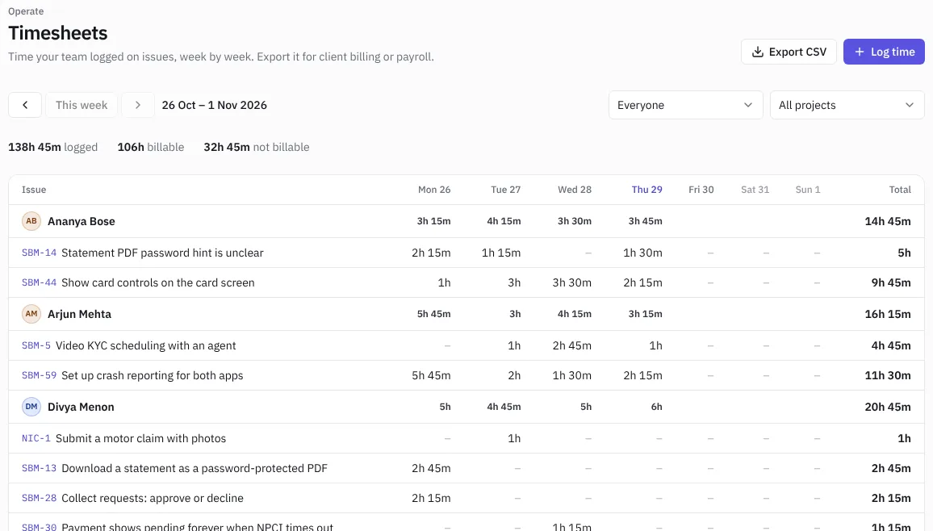Click SBM-44 Wednesday cell 3h 30m
The width and height of the screenshot is (933, 531).
[x=571, y=282]
